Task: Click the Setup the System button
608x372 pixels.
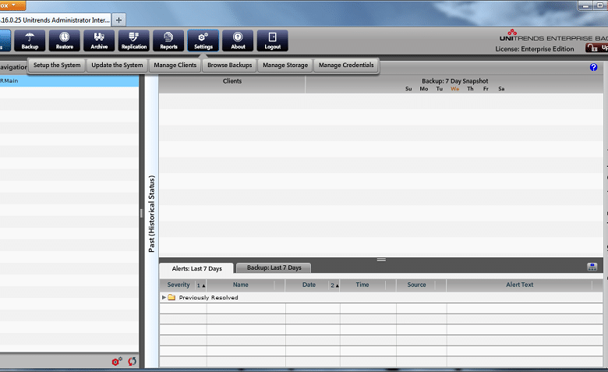Action: pos(57,66)
